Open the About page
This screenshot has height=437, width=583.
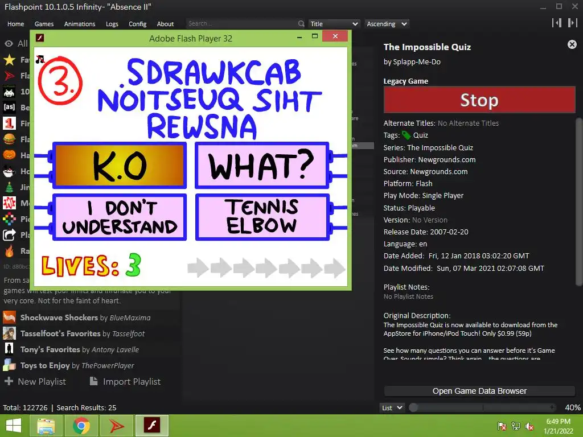click(165, 24)
